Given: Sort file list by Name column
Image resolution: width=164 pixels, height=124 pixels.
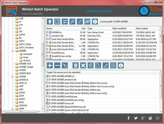Looking at the screenshot, I should [x=61, y=28].
